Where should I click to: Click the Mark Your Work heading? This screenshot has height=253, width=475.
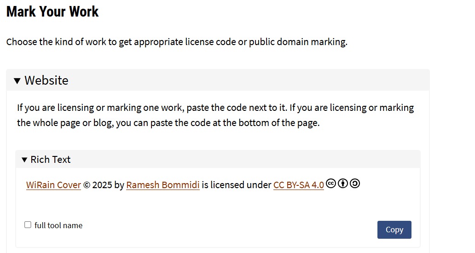[x=52, y=12]
